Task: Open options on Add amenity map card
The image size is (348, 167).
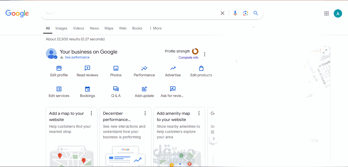Action: coord(199,113)
